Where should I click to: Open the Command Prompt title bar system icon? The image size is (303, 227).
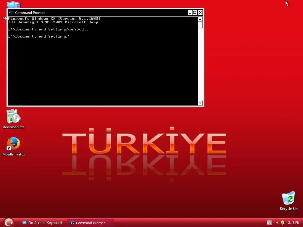tap(11, 12)
